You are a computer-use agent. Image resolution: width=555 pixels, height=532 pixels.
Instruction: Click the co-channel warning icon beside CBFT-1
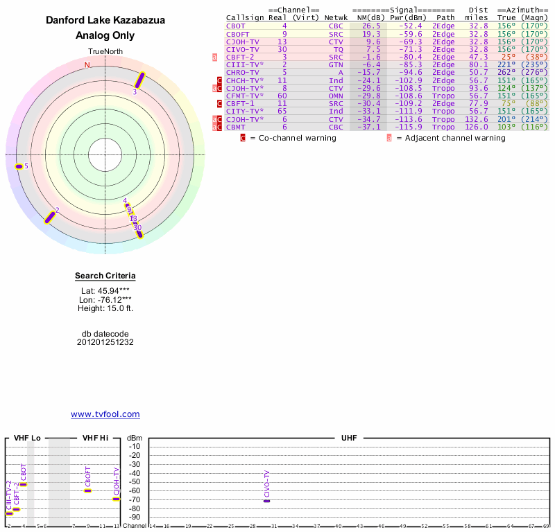coord(219,103)
